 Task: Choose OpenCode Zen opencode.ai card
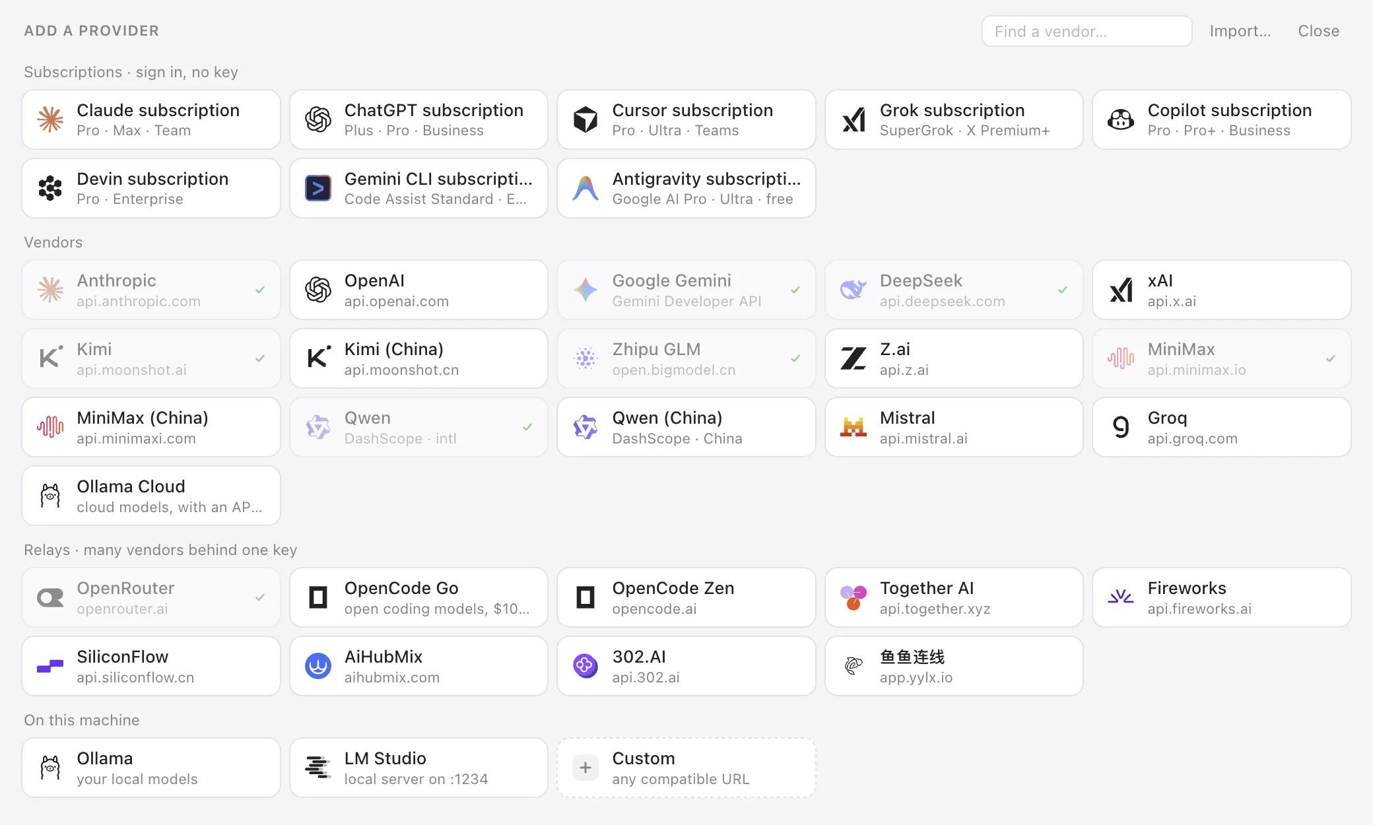686,597
